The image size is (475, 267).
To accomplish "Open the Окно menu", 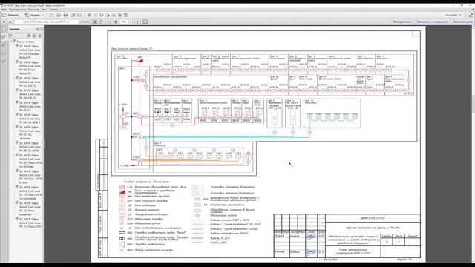I will point(44,10).
